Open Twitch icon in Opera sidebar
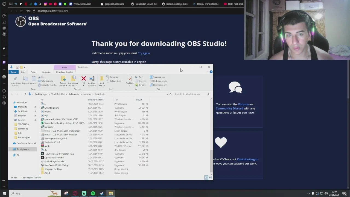Viewport: 350px width, 197px height. click(x=4, y=62)
